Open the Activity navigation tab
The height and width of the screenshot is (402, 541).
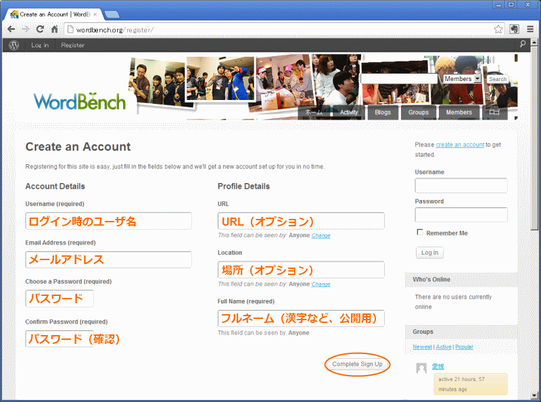[x=348, y=112]
